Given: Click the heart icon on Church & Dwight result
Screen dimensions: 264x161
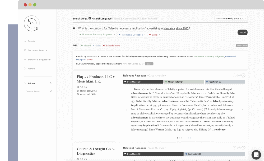Looking at the screenshot, I should [x=239, y=148].
